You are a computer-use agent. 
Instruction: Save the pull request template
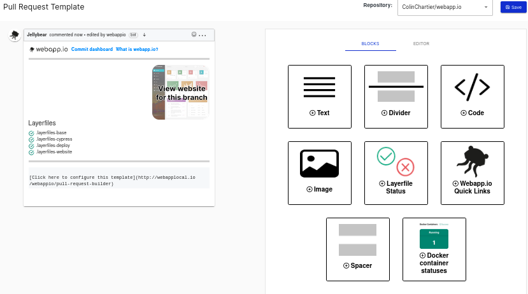[x=513, y=7]
